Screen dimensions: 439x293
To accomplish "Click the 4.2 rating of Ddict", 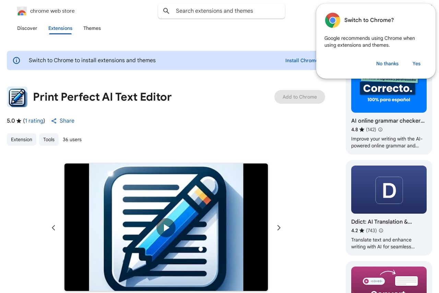I will pyautogui.click(x=355, y=230).
